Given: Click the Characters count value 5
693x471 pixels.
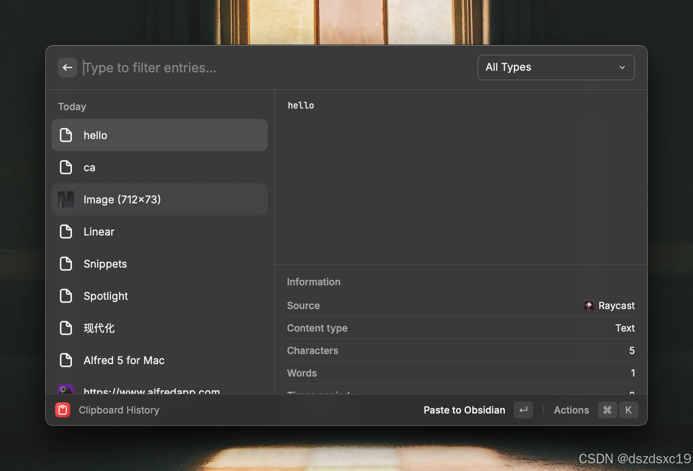Looking at the screenshot, I should coord(632,350).
